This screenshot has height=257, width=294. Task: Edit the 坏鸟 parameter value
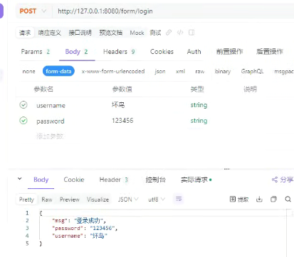coord(118,105)
